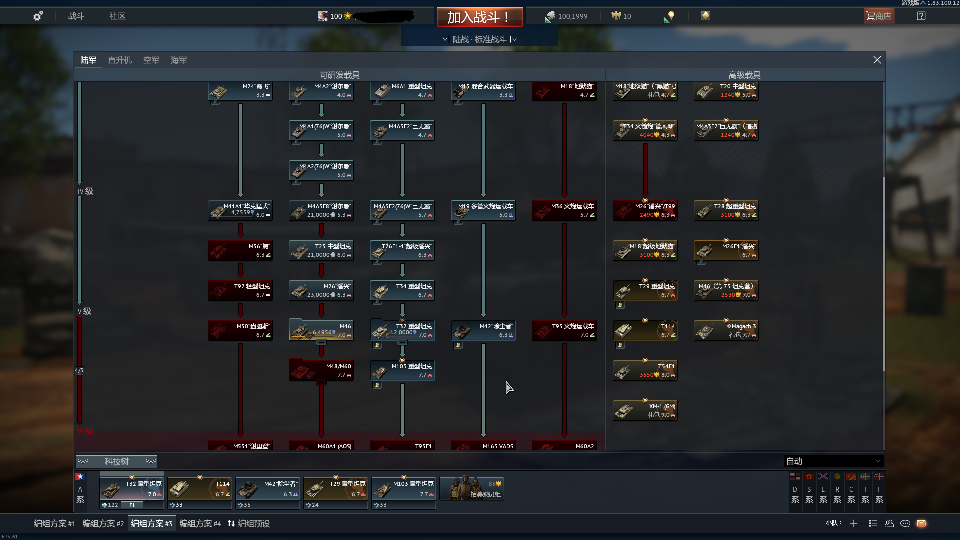Select the T54E1 premium vehicle card
The width and height of the screenshot is (960, 540).
(645, 370)
